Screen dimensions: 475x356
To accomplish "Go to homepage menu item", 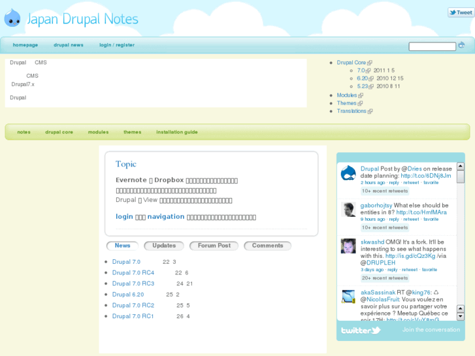I will coord(25,45).
